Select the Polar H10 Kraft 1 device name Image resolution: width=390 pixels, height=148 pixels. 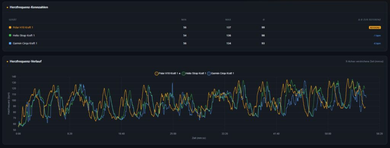pyautogui.click(x=23, y=27)
